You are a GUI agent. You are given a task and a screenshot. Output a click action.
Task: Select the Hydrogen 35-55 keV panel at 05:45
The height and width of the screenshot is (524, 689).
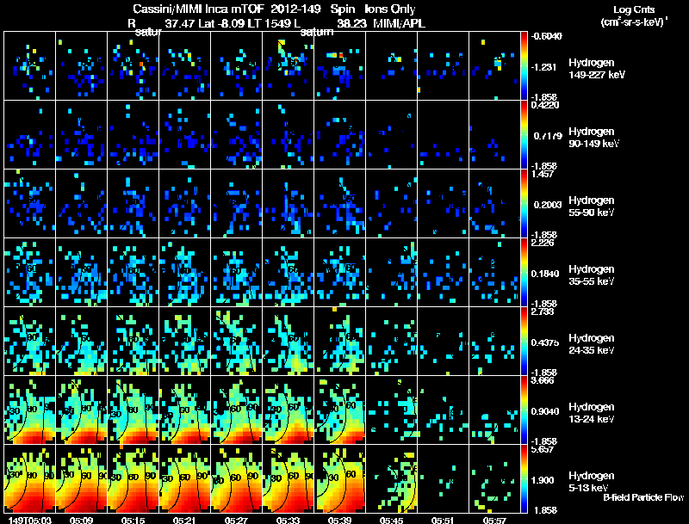pos(391,272)
